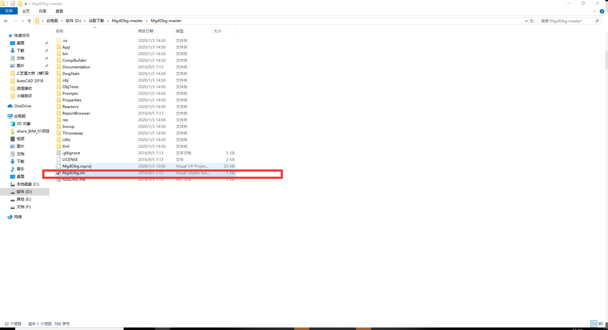Go up one folder level
Screen dimensions: 608x330
pyautogui.click(x=29, y=21)
